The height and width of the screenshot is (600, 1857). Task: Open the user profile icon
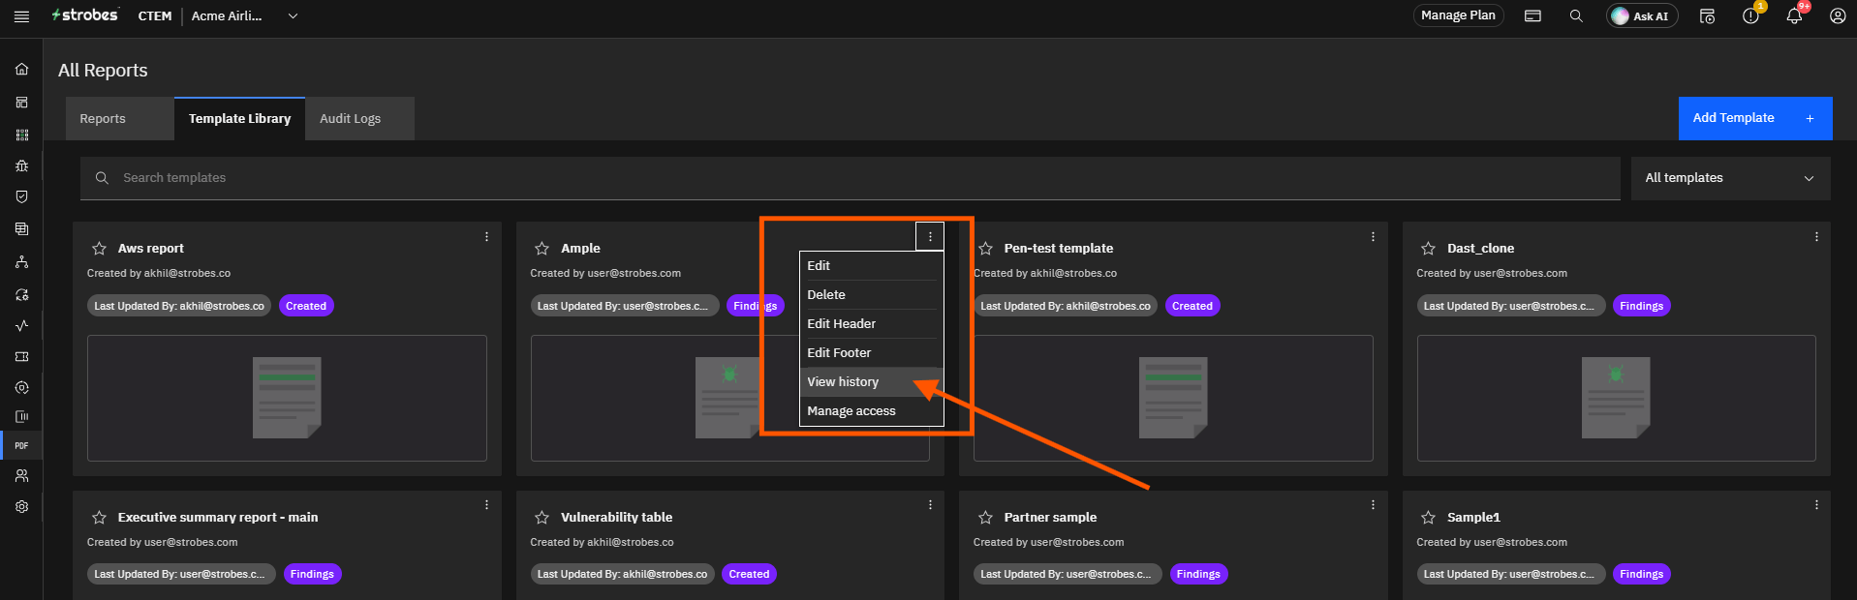point(1838,16)
